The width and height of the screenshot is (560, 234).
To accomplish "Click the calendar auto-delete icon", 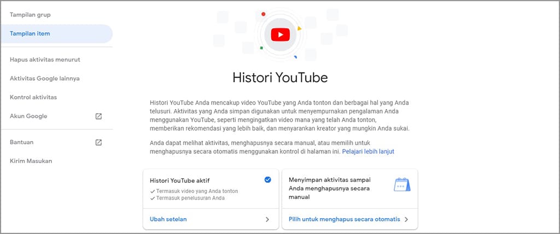I will 402,184.
